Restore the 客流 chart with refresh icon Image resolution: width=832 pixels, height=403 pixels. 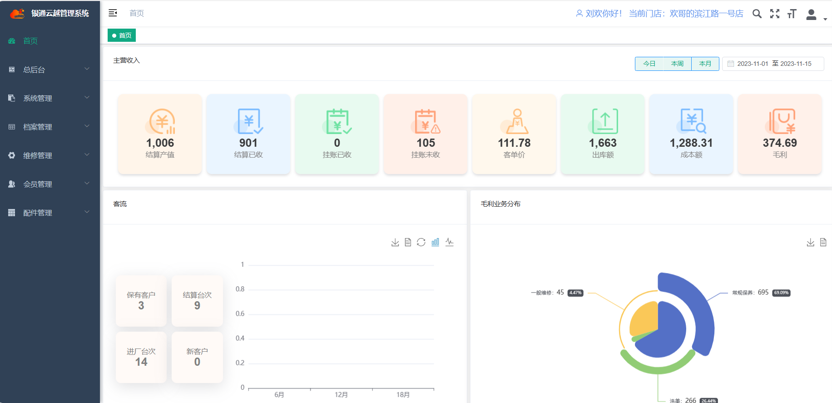pos(421,242)
